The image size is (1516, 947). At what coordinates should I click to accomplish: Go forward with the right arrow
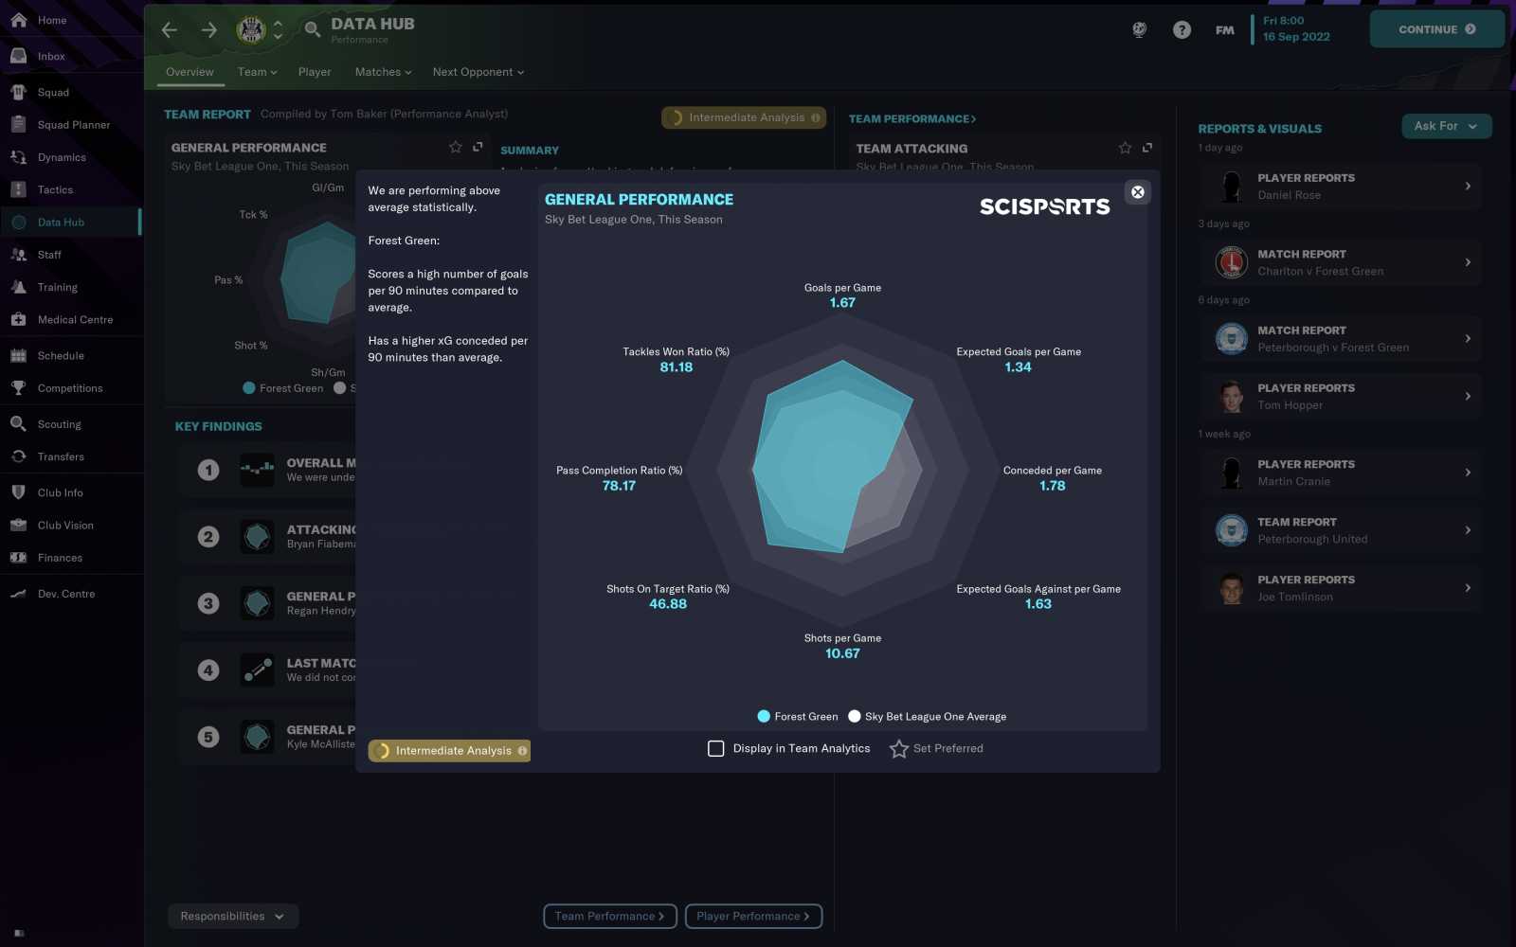[x=209, y=30]
